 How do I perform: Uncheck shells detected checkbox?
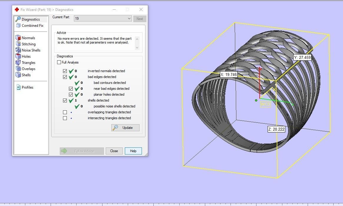pyautogui.click(x=65, y=101)
